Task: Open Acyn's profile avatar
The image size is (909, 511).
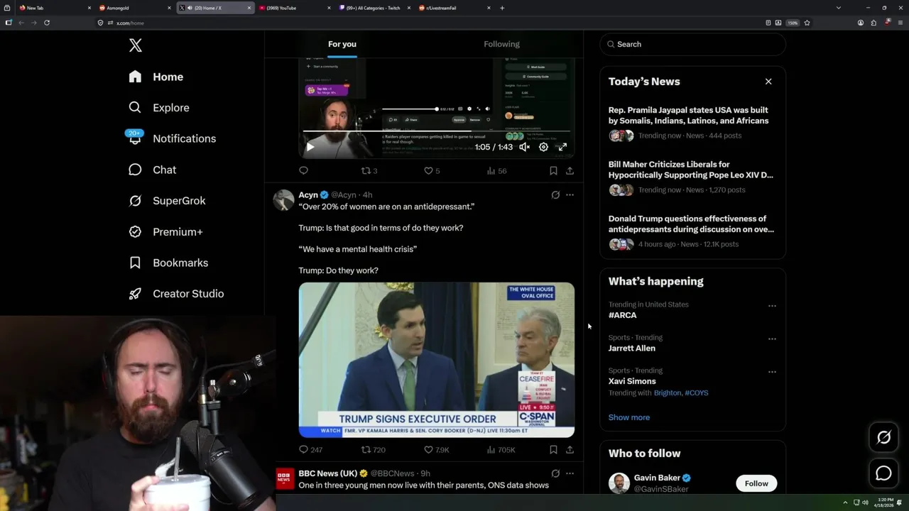Action: [284, 200]
